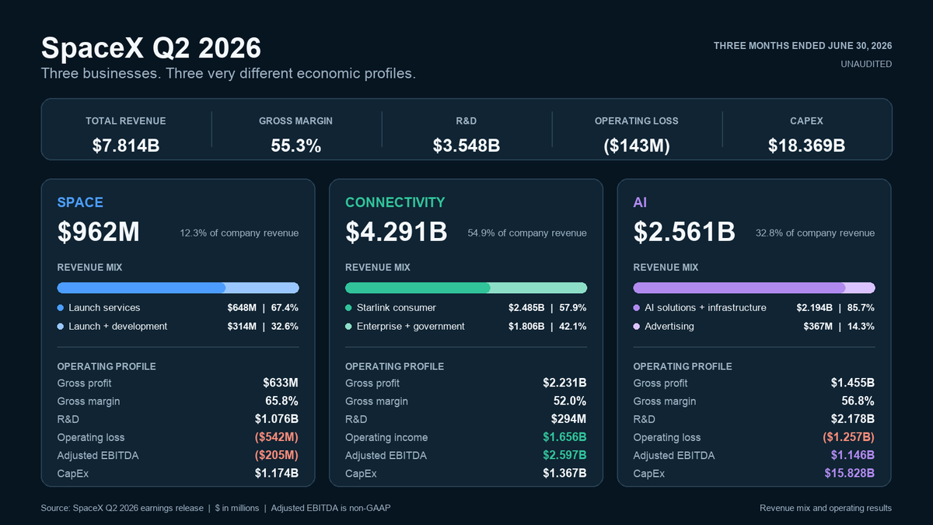Click the 'SpaceX Q2 2026' title
This screenshot has width=933, height=525.
click(151, 48)
